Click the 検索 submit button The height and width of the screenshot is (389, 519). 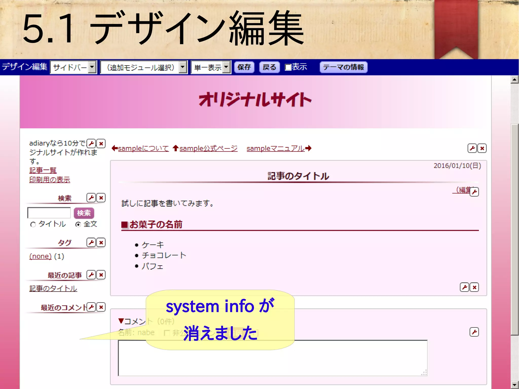[84, 213]
